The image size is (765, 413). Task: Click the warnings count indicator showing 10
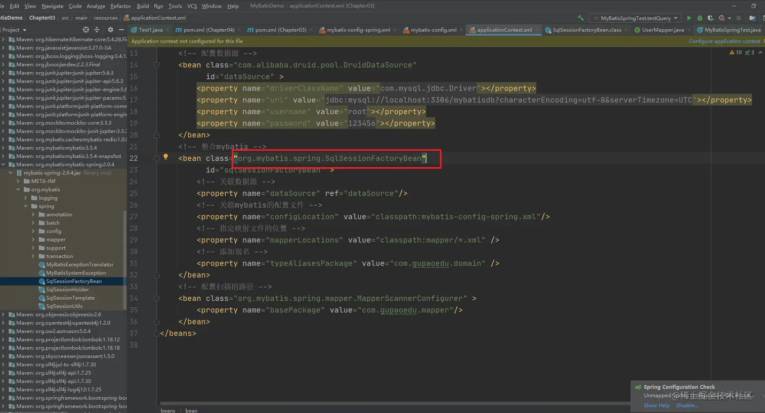click(735, 53)
